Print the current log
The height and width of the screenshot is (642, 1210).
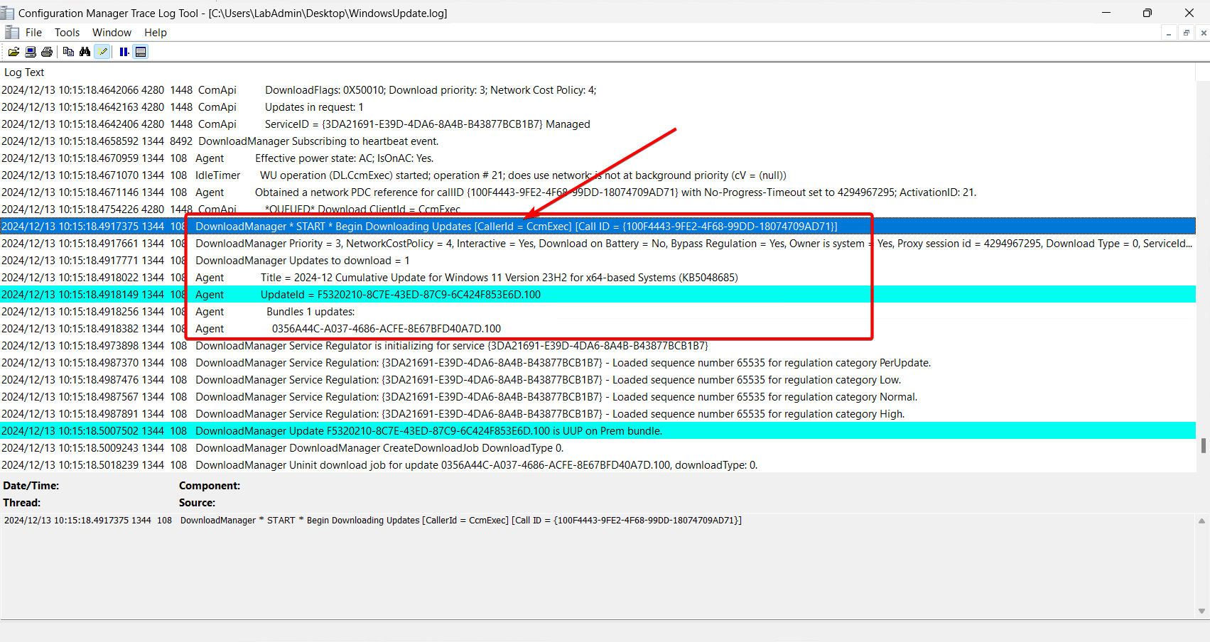[x=47, y=51]
